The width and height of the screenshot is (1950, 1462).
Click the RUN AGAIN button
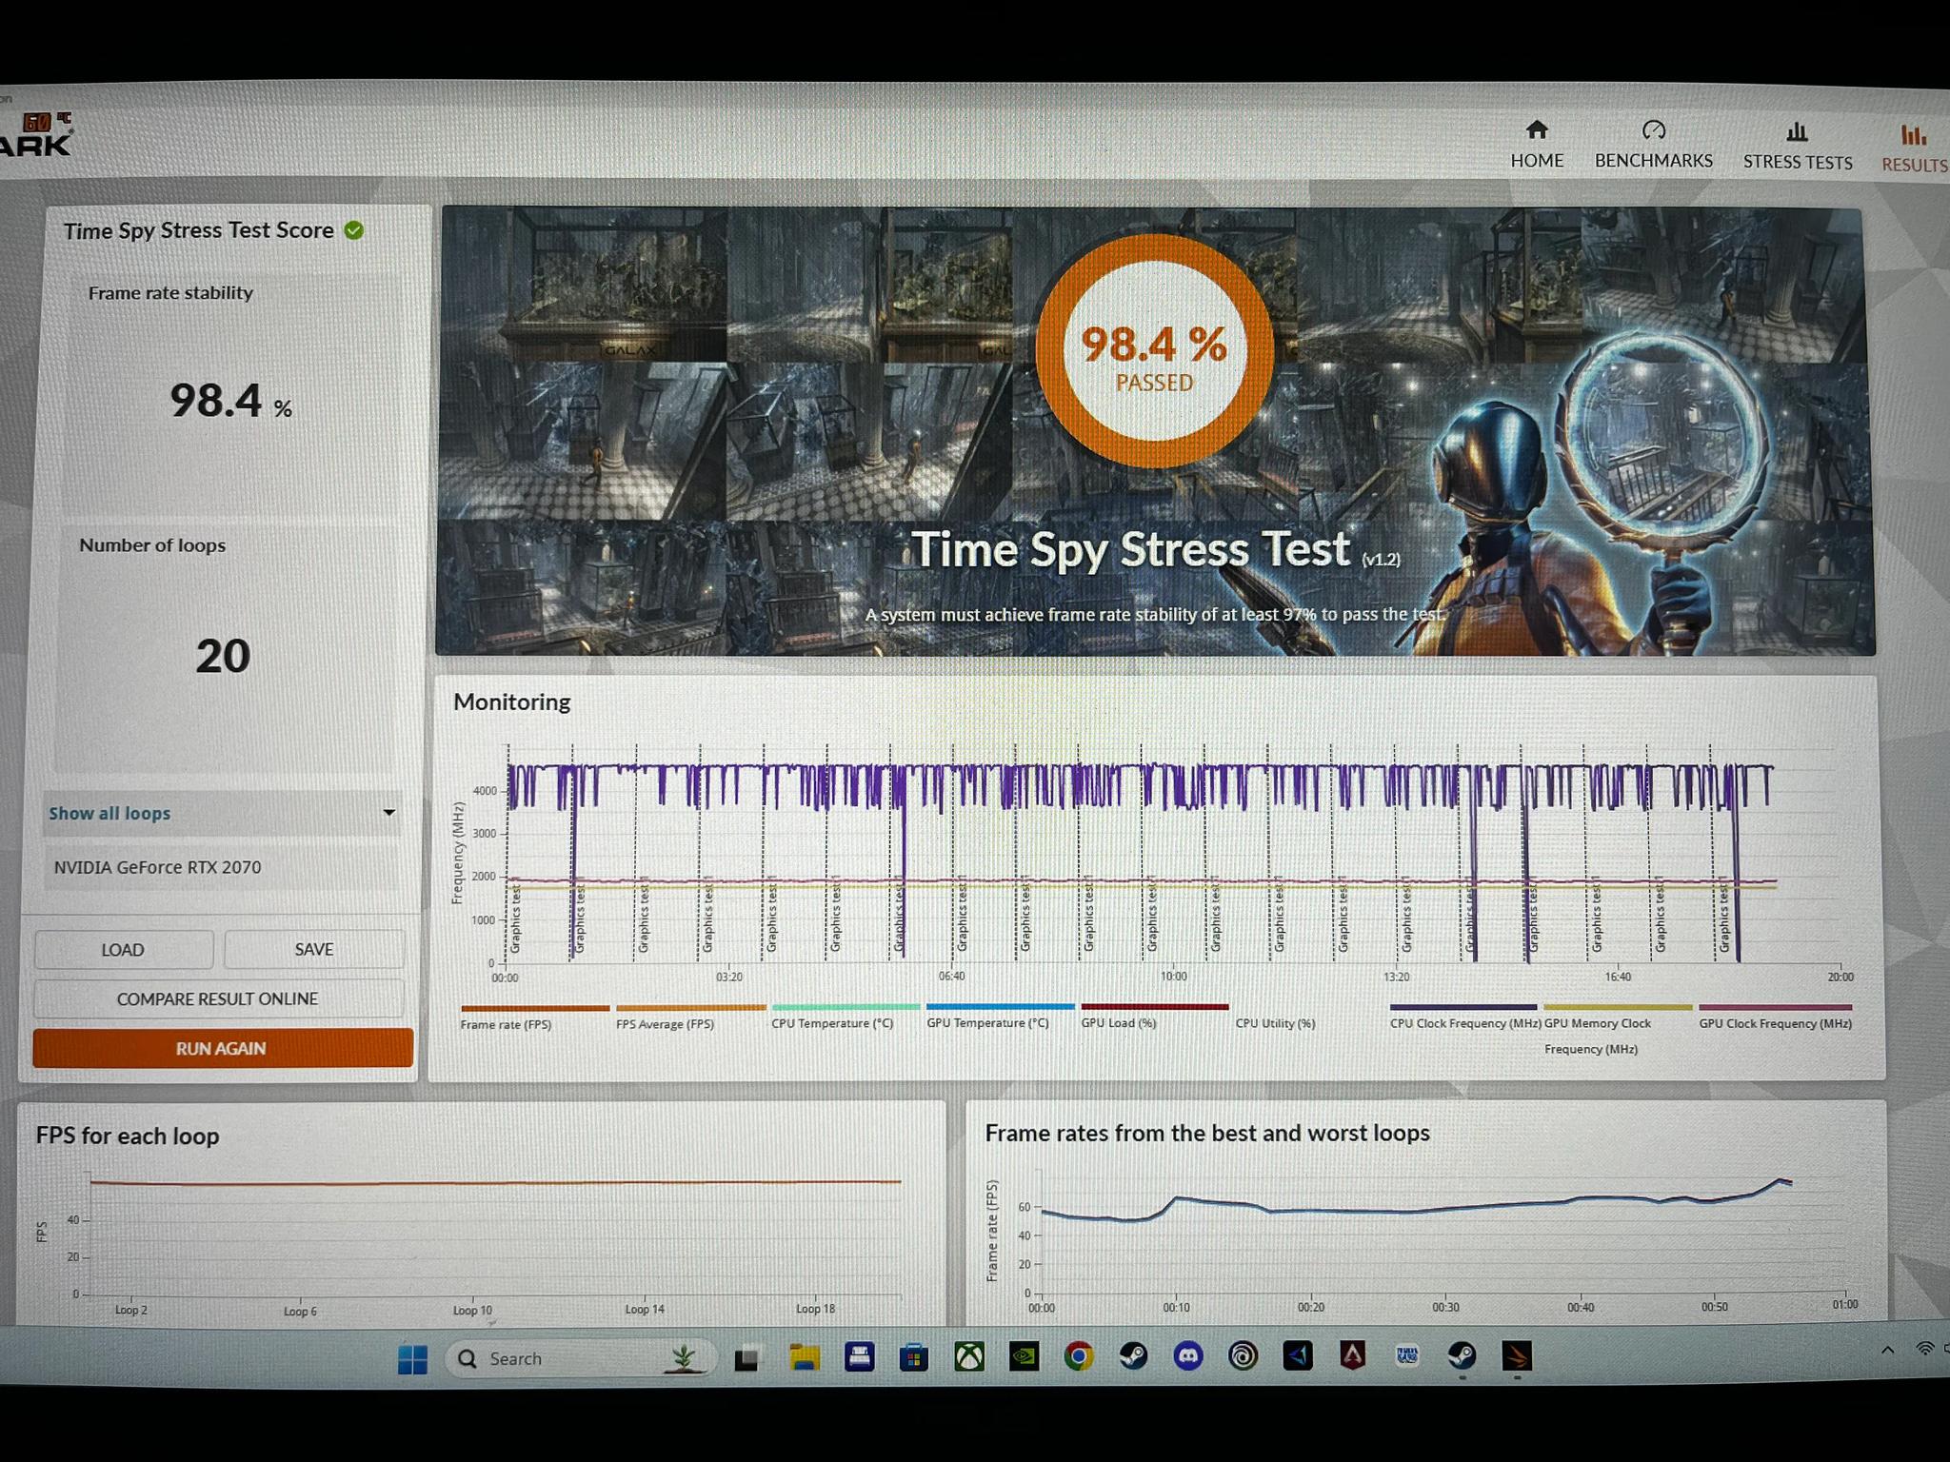pyautogui.click(x=223, y=1048)
